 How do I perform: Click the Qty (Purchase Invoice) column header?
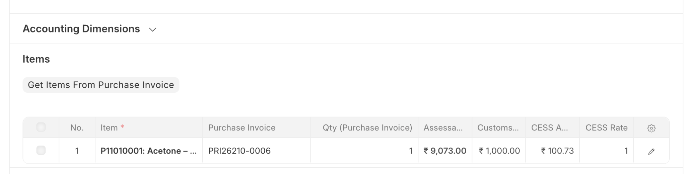tap(367, 128)
